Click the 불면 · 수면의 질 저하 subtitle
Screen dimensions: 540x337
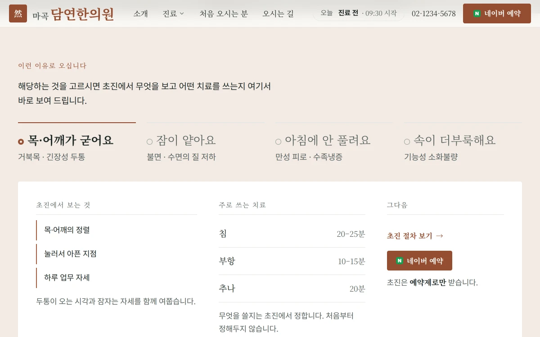181,157
